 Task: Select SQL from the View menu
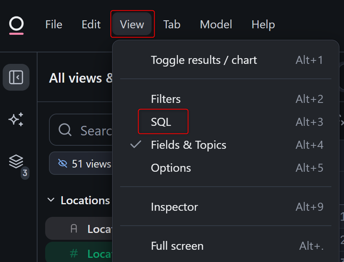pos(161,122)
